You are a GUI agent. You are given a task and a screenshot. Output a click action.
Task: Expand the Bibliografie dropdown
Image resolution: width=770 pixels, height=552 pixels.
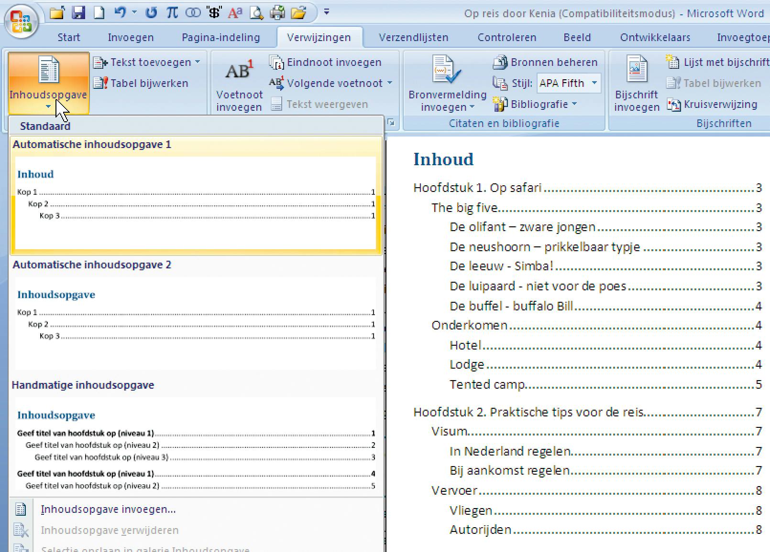[x=574, y=104]
